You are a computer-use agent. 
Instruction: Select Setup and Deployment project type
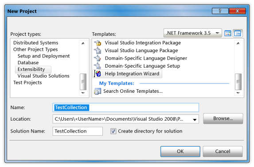coord(43,56)
